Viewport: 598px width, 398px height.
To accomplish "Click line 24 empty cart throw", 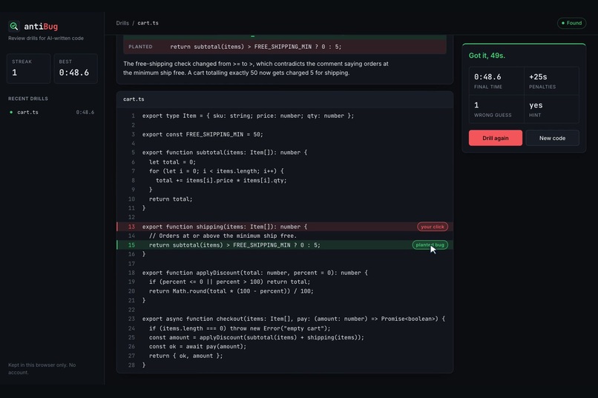I will 240,328.
